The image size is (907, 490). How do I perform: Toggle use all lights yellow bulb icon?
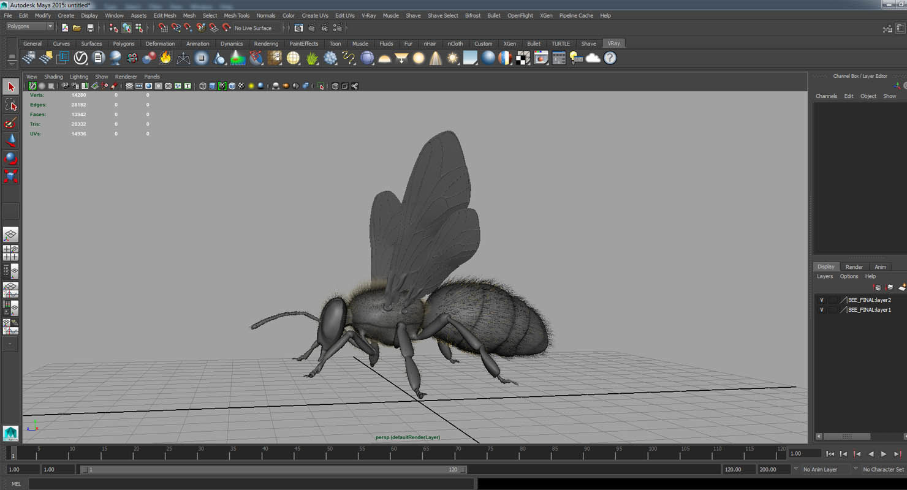251,86
